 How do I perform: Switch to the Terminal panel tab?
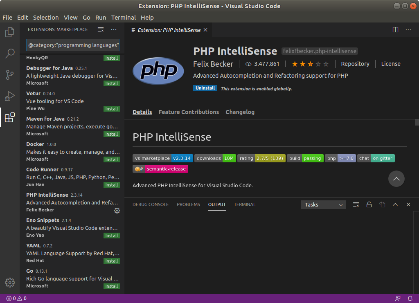tap(245, 204)
